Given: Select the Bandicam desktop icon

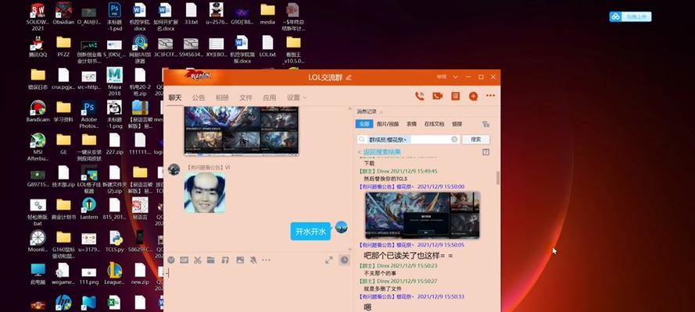Looking at the screenshot, I should coord(38,111).
